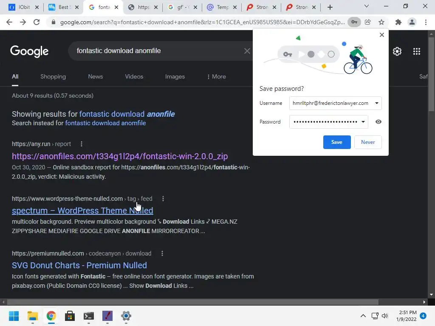Click the horizontal scrollbar thumb
The image size is (435, 326).
(193, 302)
